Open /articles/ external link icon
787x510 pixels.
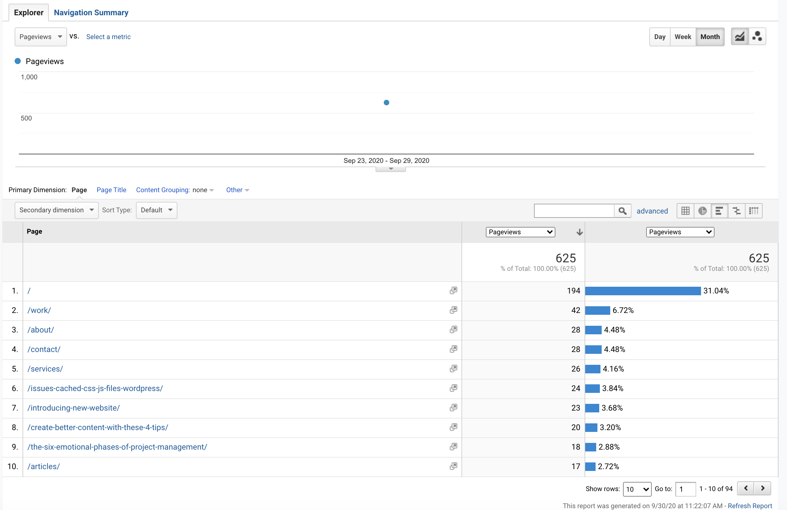(453, 466)
